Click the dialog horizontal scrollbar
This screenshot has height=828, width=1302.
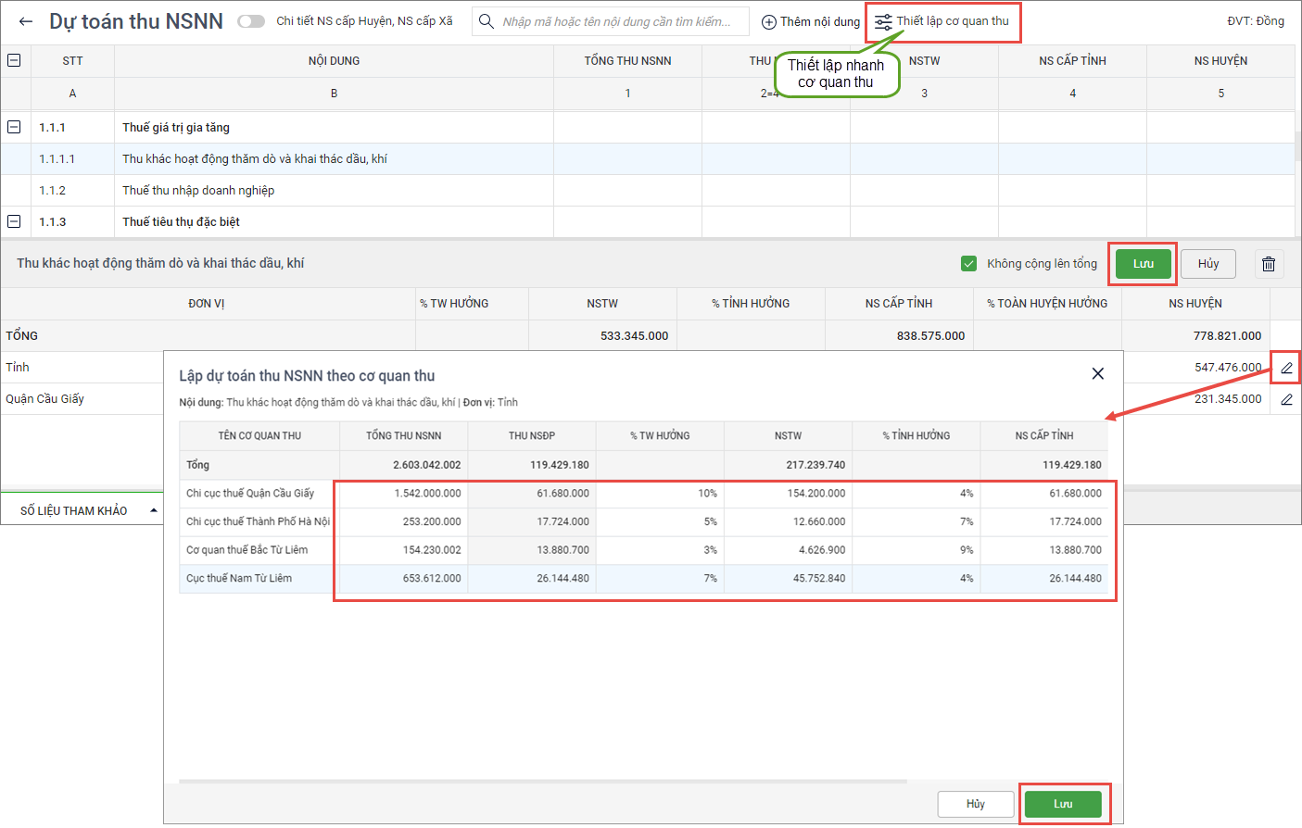(x=542, y=782)
